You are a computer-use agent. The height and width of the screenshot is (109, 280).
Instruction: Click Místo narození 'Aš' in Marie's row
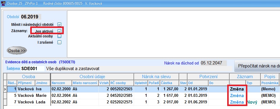tap(85, 96)
